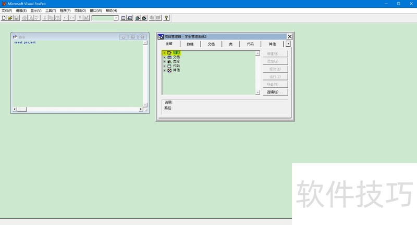This screenshot has height=225, width=417.
Task: Expand the 文档 node in project tree
Action: (164, 57)
